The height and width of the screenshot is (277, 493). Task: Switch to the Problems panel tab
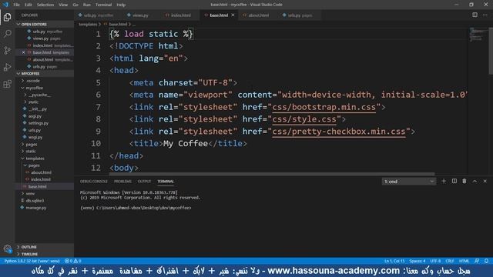122,182
